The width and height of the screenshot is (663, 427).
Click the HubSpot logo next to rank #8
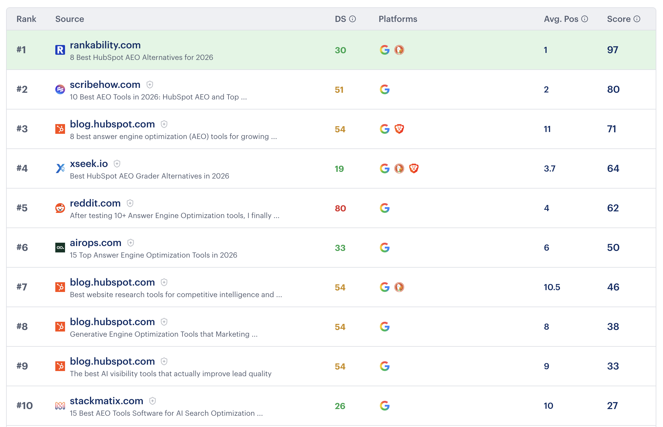(x=60, y=327)
